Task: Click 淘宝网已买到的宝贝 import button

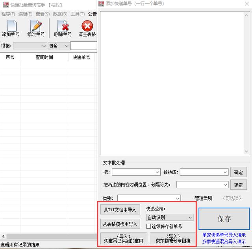Action: 124,238
